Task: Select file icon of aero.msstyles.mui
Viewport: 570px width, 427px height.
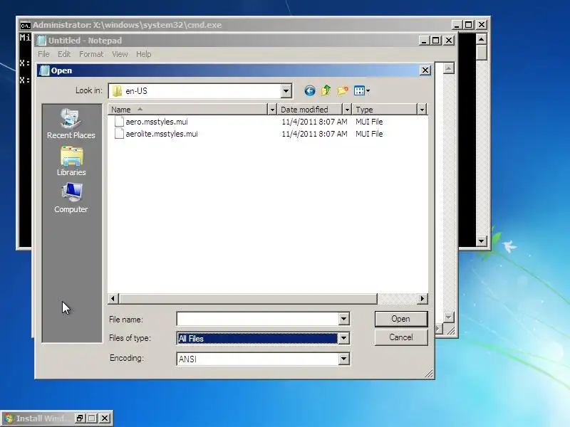Action: [119, 121]
